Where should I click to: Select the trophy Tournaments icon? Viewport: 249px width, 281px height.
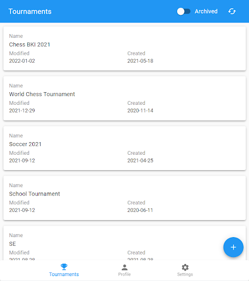[x=64, y=267]
